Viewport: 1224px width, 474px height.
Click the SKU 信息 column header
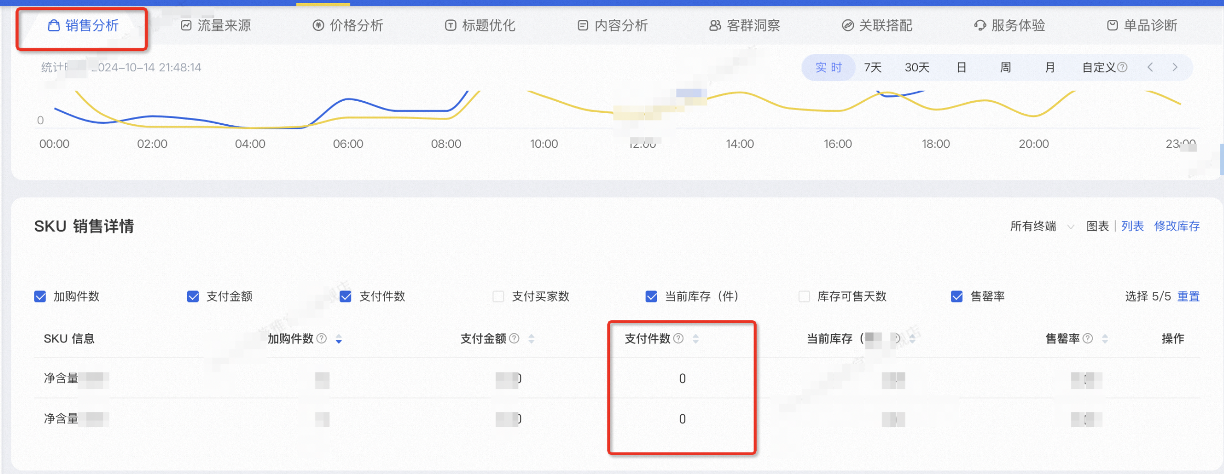tap(69, 339)
